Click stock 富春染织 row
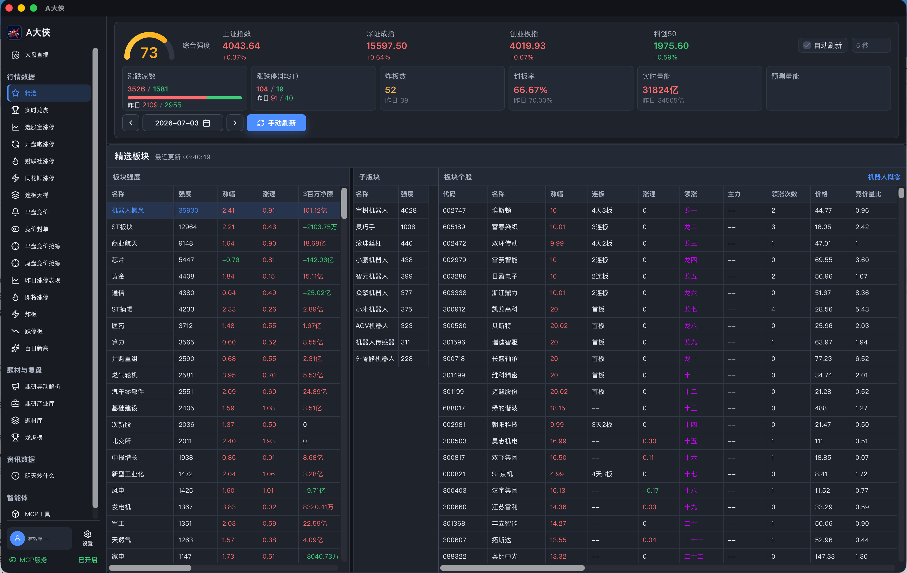 pyautogui.click(x=668, y=227)
